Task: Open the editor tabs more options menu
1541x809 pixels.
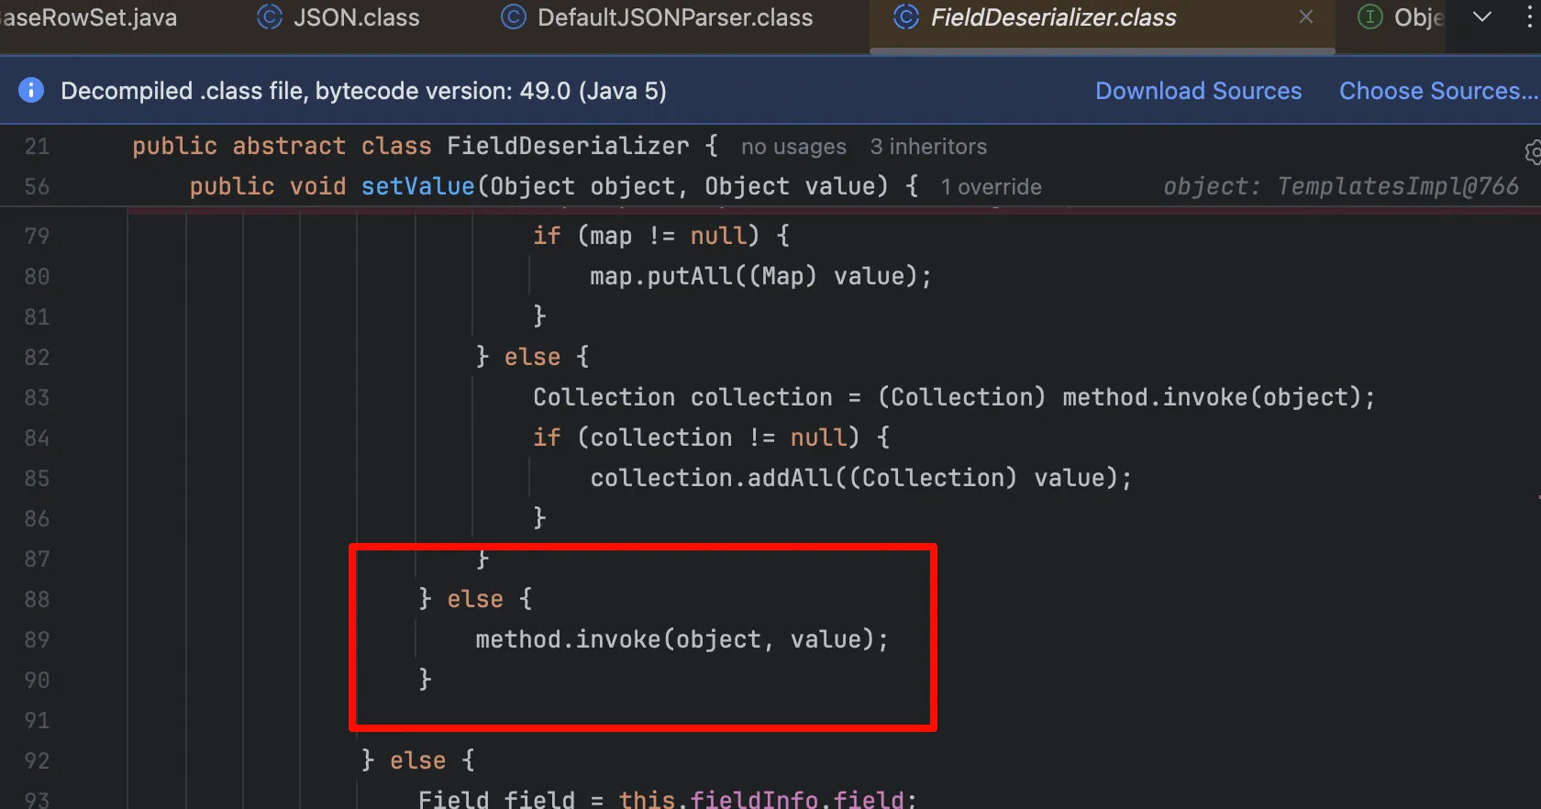Action: click(x=1529, y=17)
